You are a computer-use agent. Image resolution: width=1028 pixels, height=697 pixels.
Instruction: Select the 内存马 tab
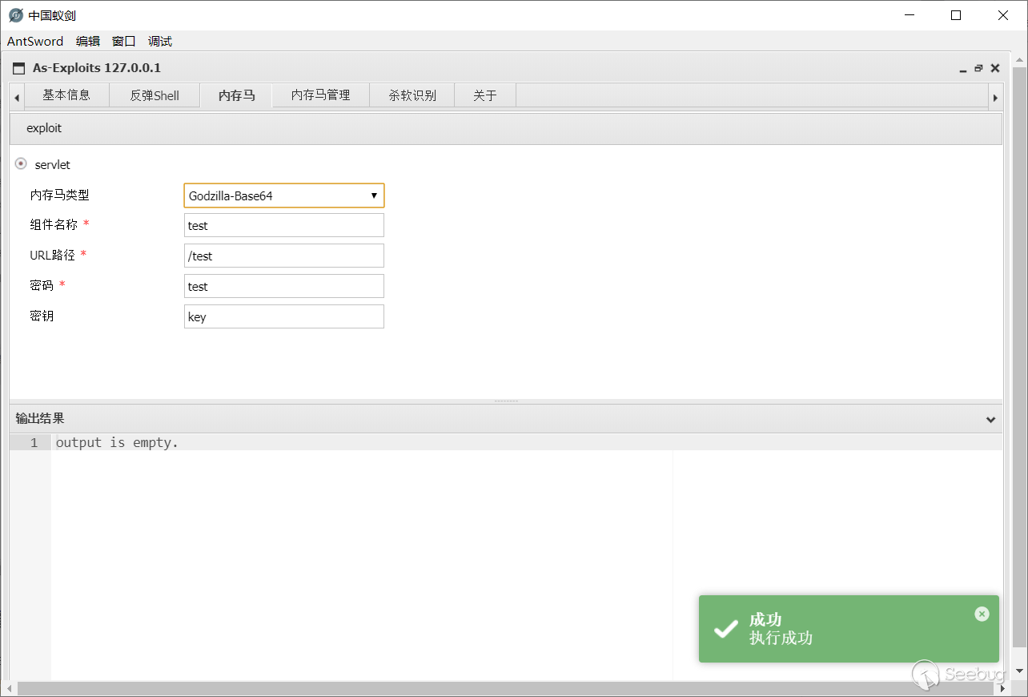[236, 95]
